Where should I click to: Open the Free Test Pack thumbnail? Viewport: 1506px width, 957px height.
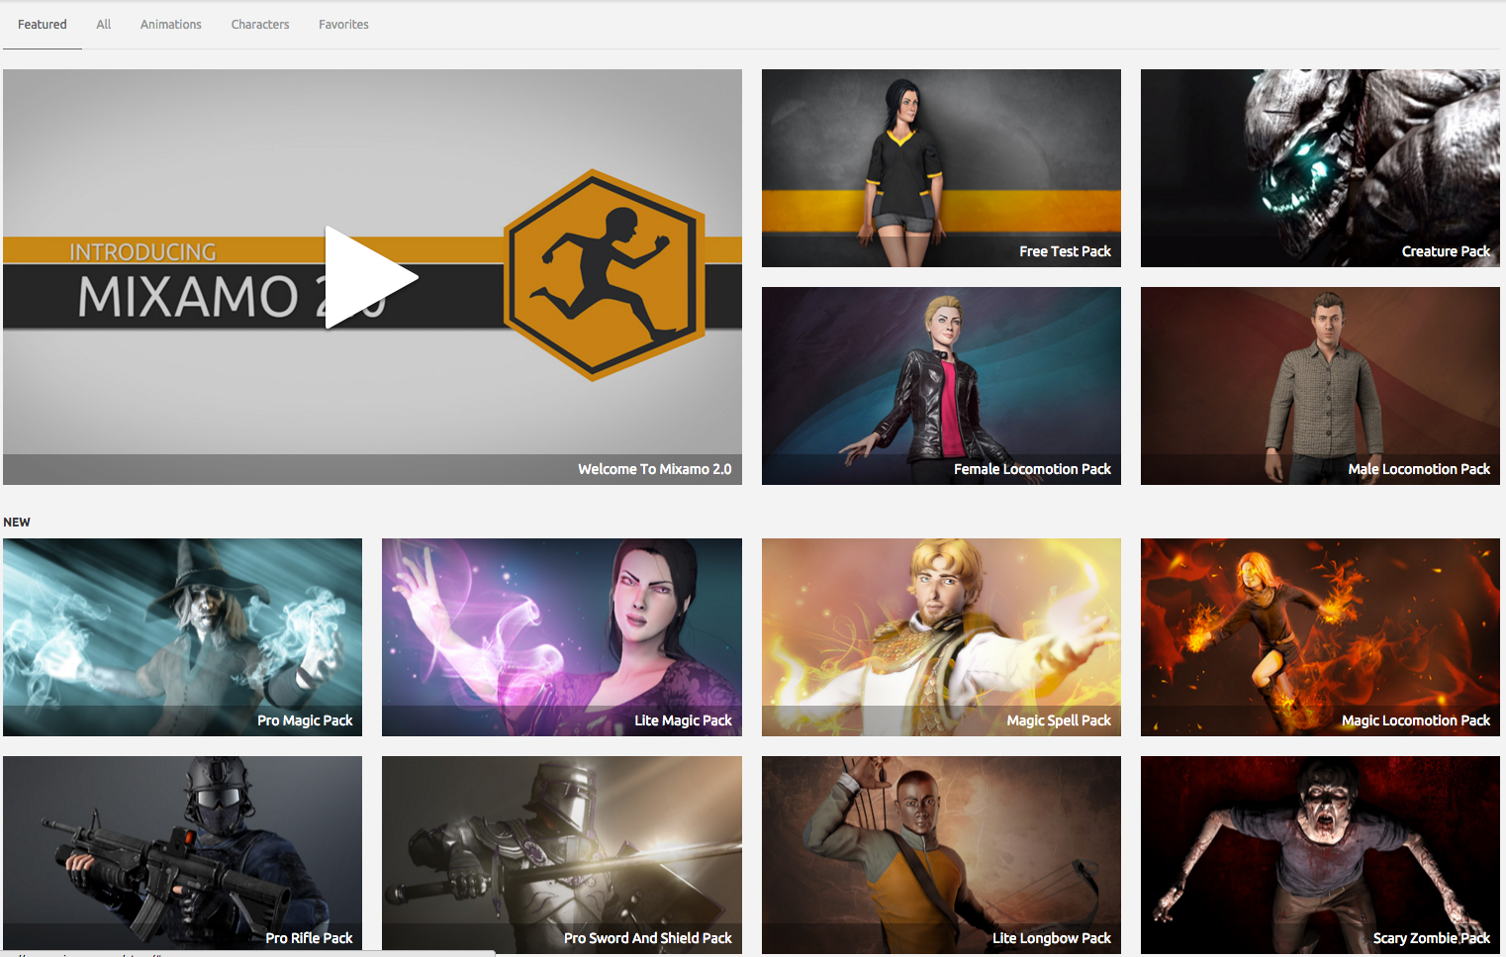coord(941,168)
